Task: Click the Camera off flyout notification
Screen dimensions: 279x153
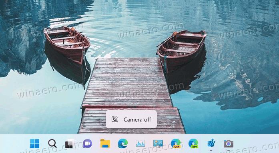Action: point(131,120)
